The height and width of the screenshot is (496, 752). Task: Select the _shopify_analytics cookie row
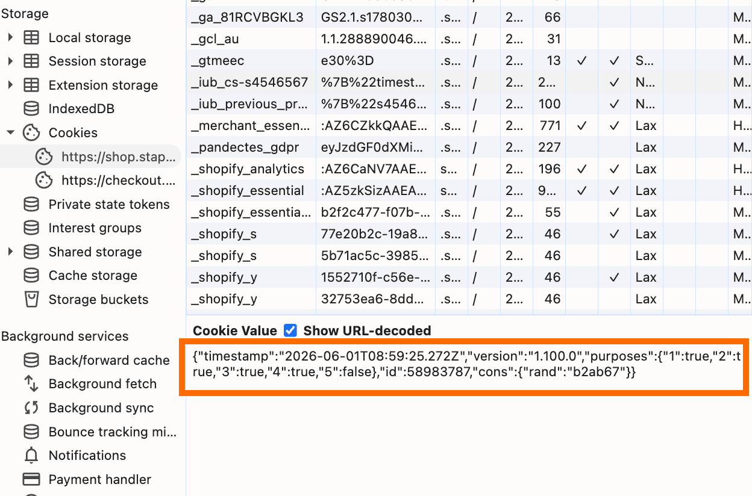[469, 169]
